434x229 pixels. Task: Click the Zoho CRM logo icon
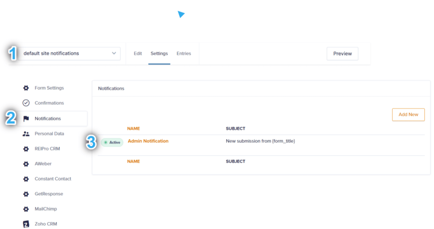click(x=26, y=224)
